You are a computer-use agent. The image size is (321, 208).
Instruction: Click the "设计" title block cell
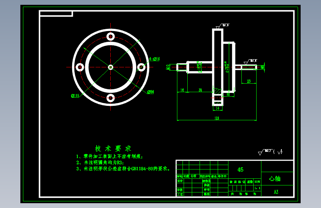click(180, 181)
